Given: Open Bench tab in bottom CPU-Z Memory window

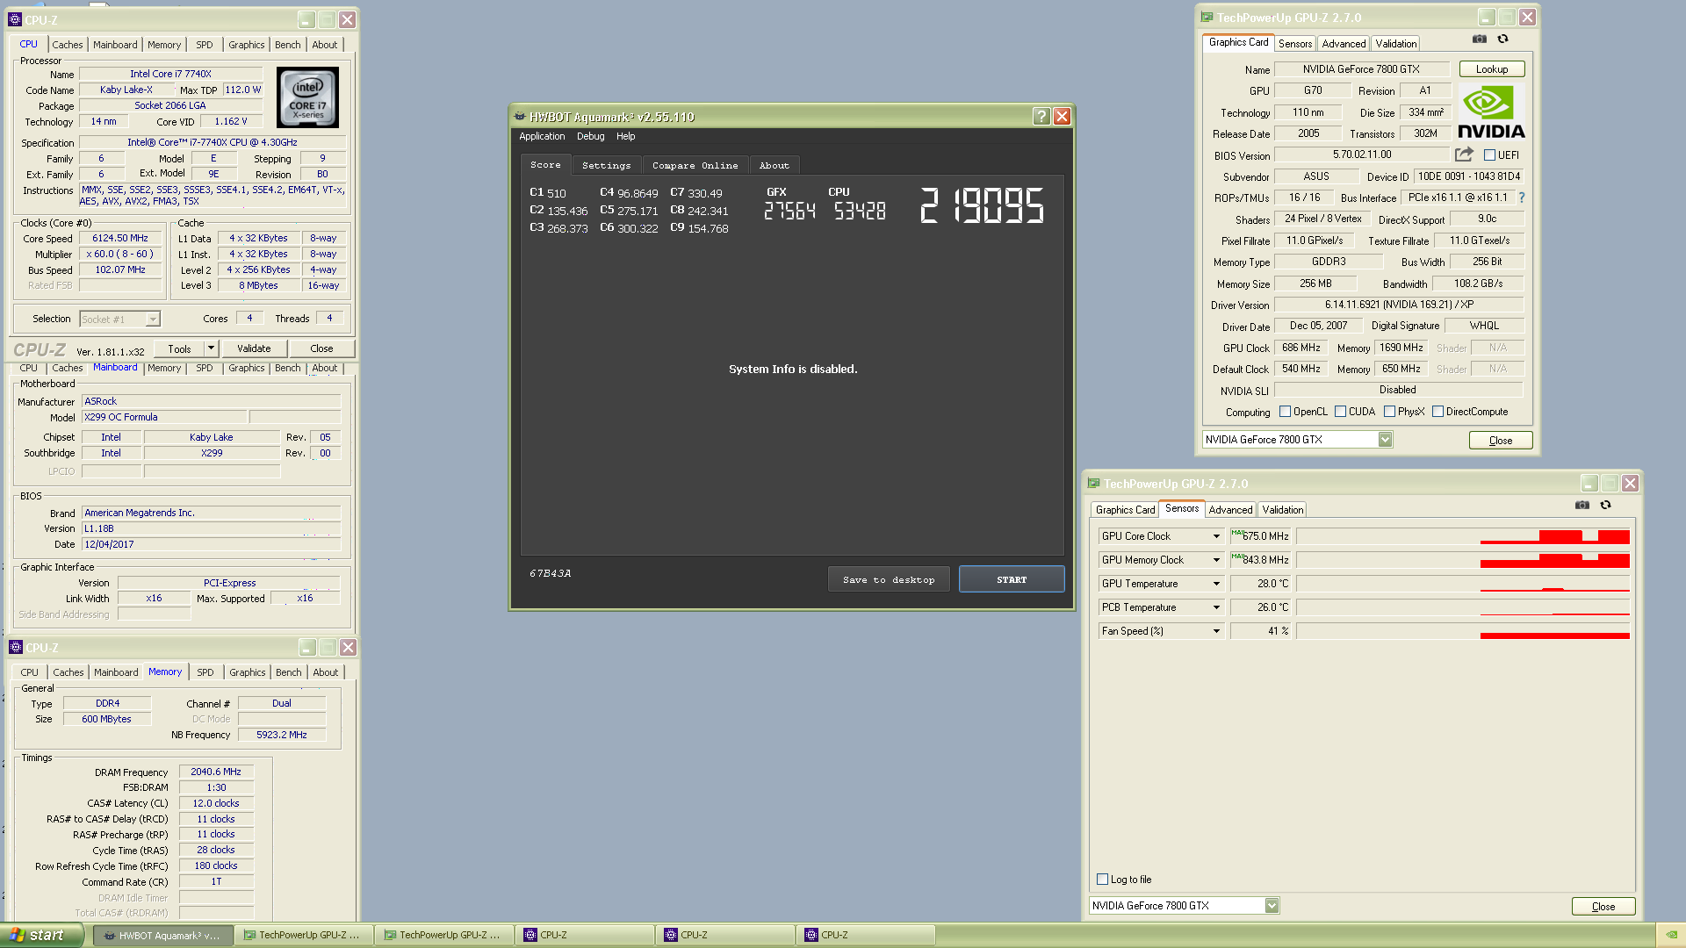Looking at the screenshot, I should click(x=289, y=672).
